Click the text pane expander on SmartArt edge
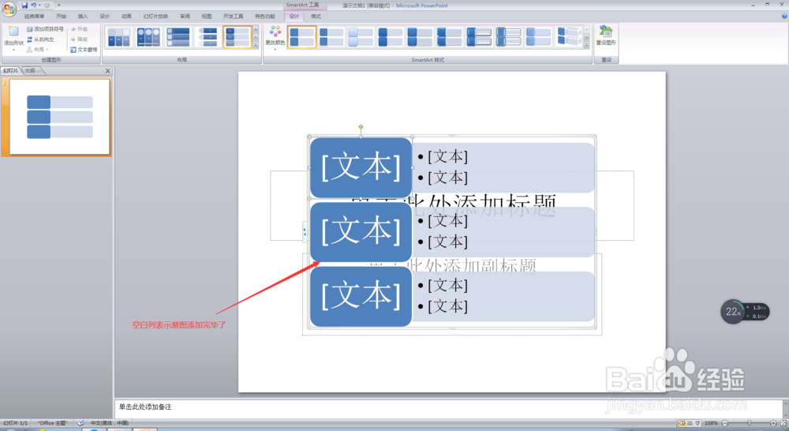 tap(305, 231)
